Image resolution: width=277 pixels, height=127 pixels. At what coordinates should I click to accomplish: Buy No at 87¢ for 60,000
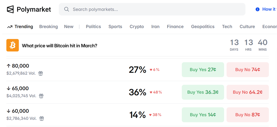pos(247,115)
